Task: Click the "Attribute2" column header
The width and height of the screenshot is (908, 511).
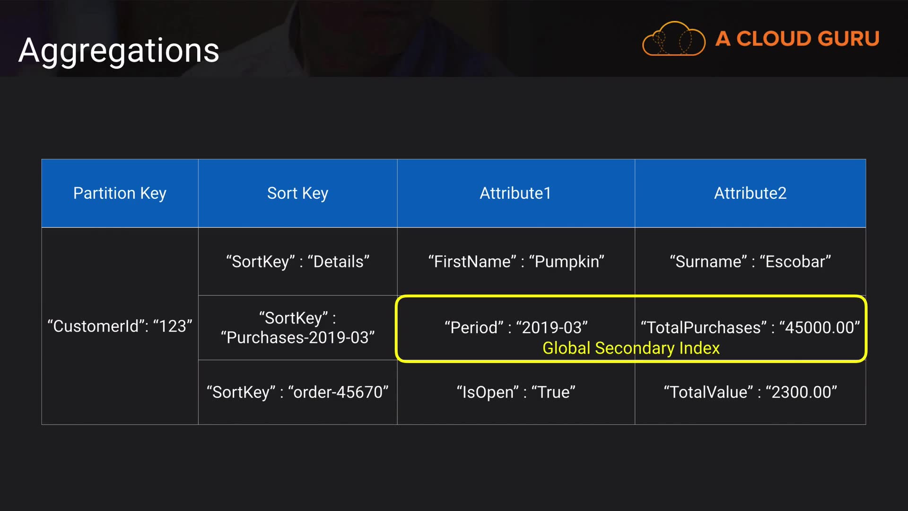Action: pyautogui.click(x=750, y=193)
